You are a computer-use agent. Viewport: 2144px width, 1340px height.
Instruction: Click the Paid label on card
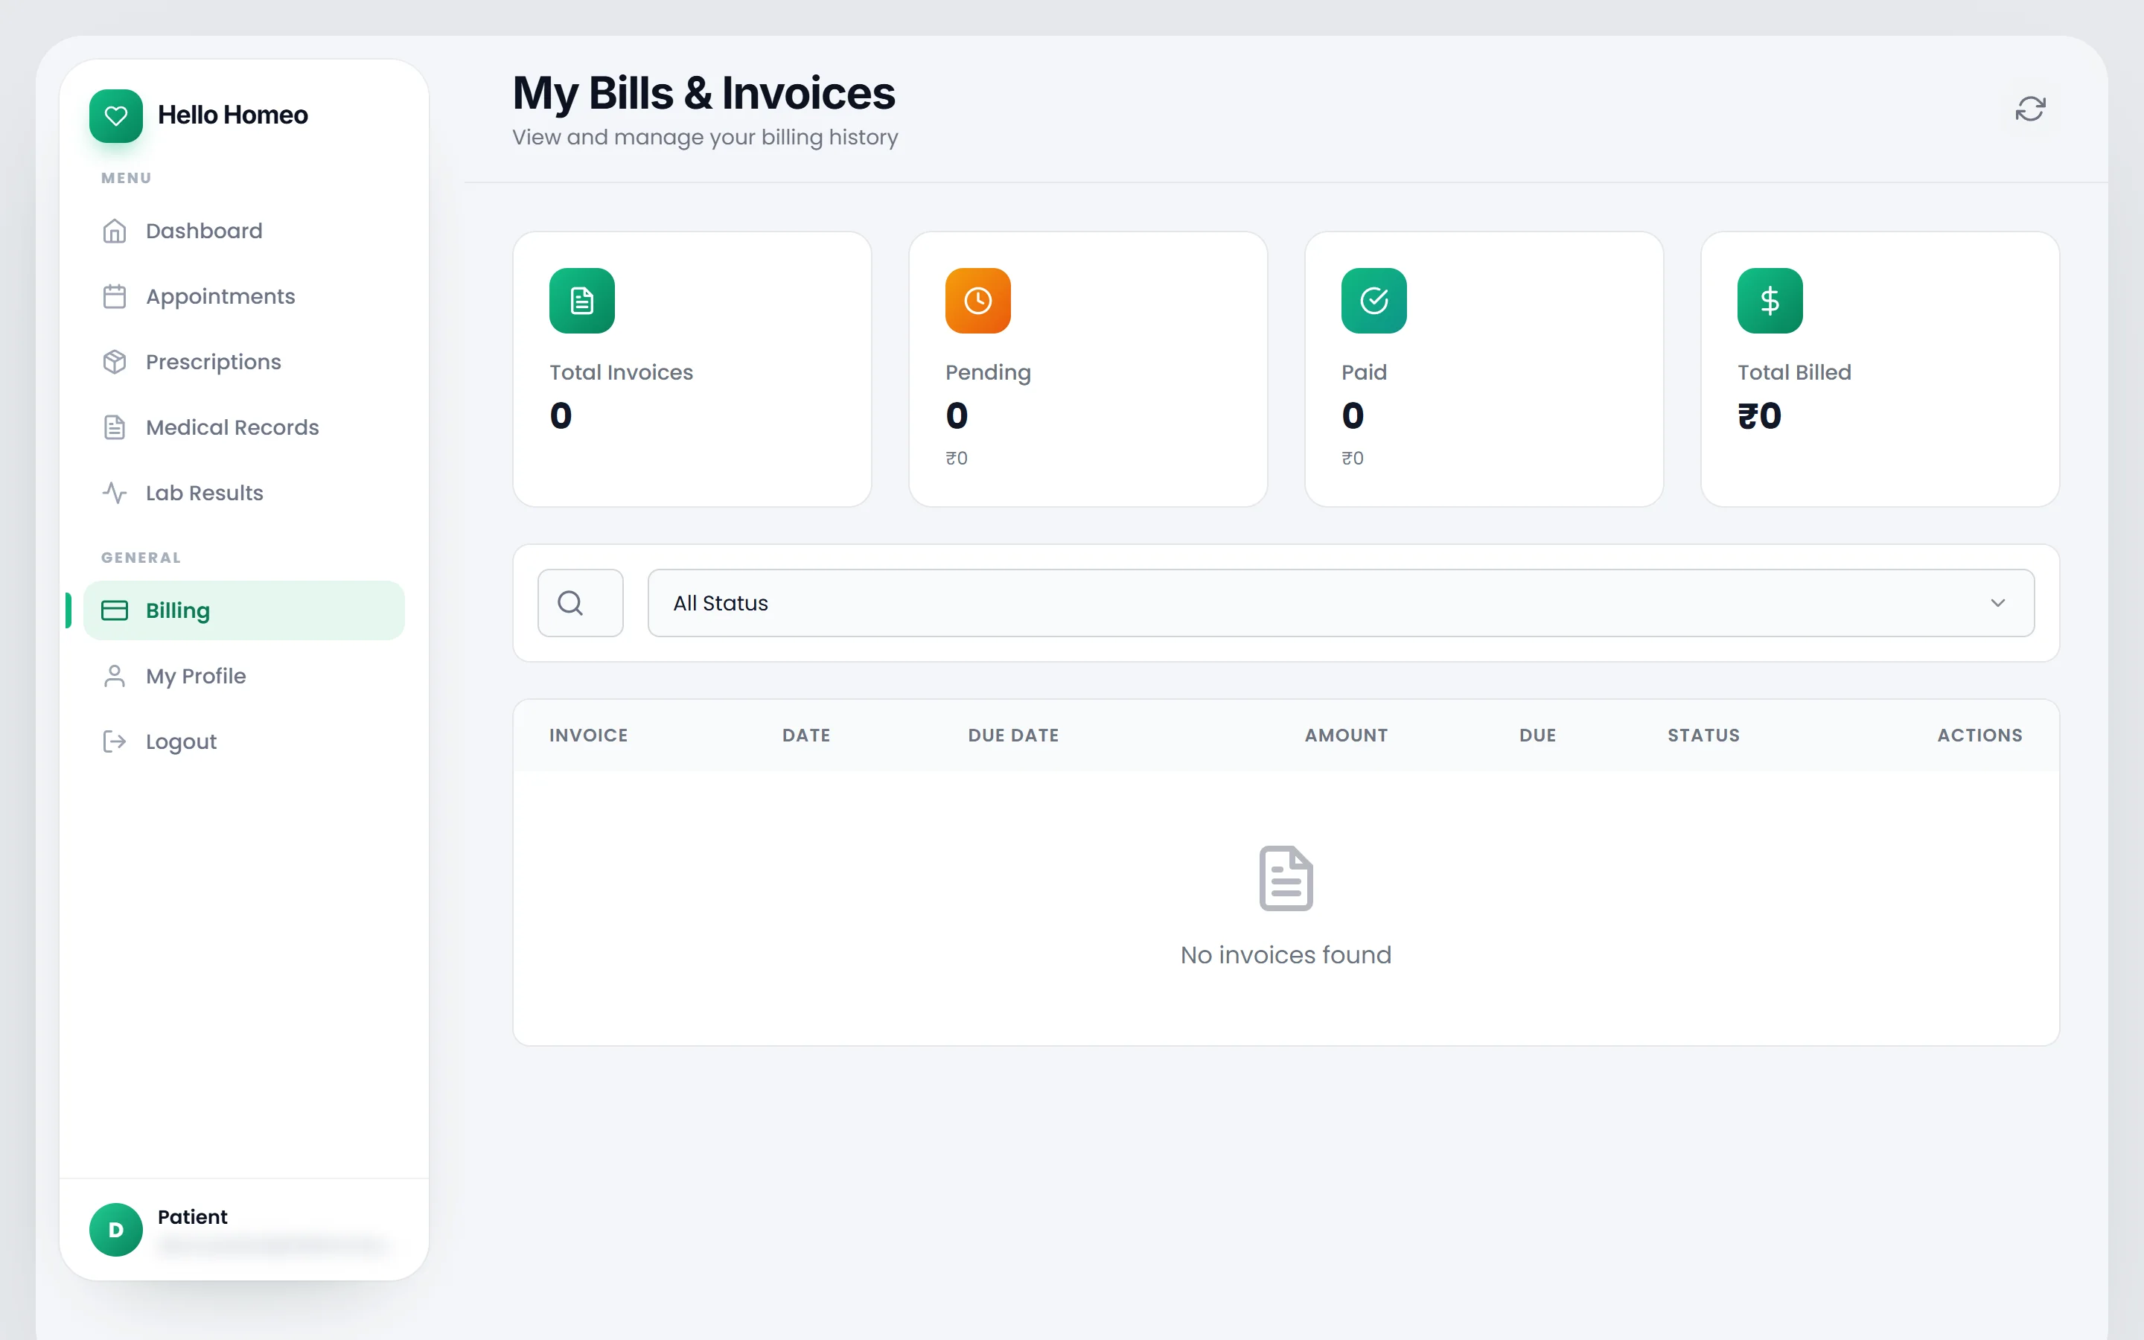pyautogui.click(x=1364, y=372)
